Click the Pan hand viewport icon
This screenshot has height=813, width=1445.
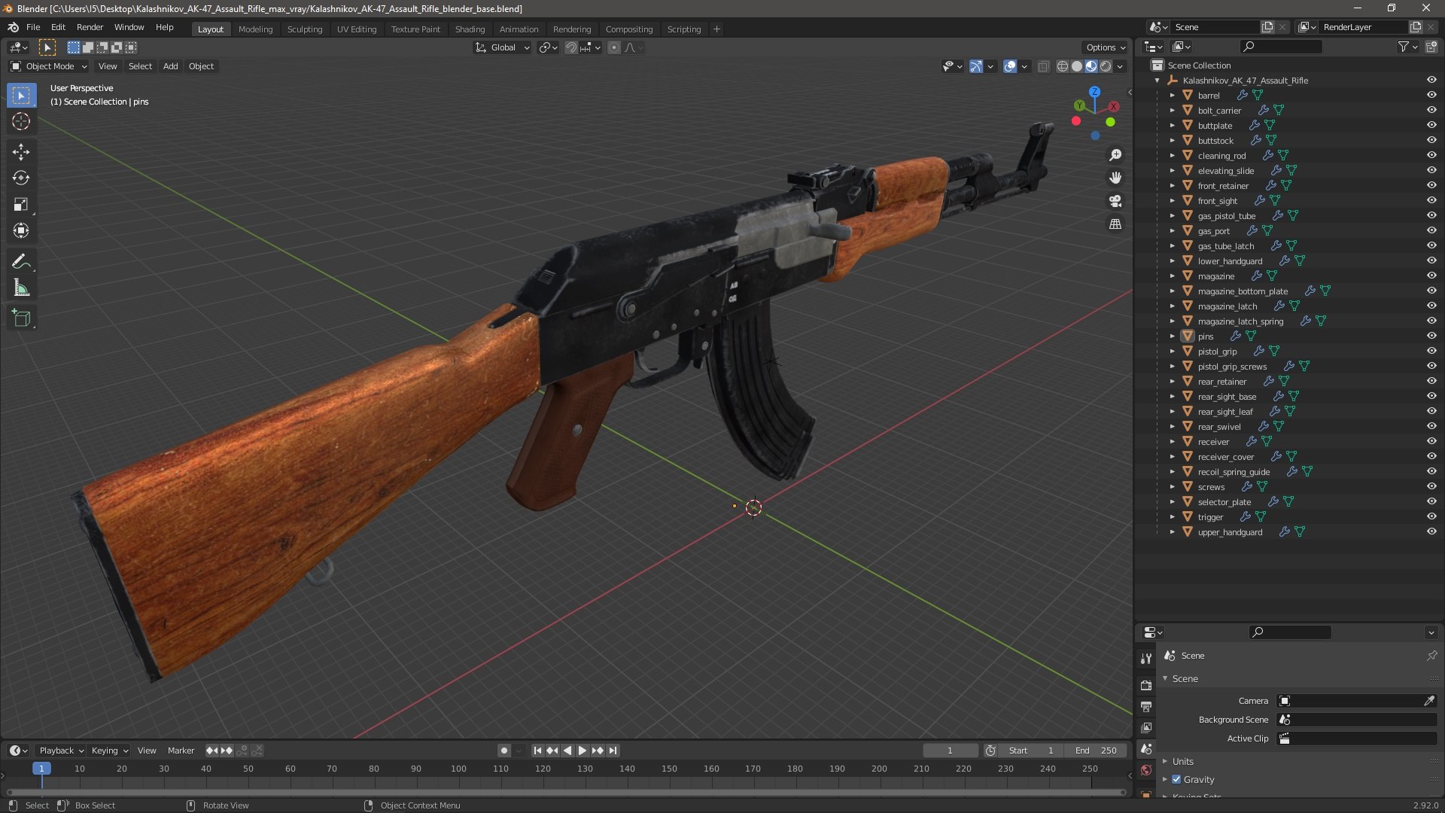click(1115, 178)
